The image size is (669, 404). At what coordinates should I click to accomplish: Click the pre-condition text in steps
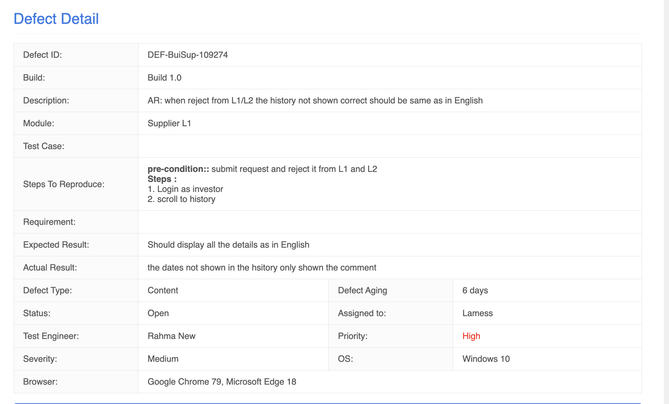point(262,169)
